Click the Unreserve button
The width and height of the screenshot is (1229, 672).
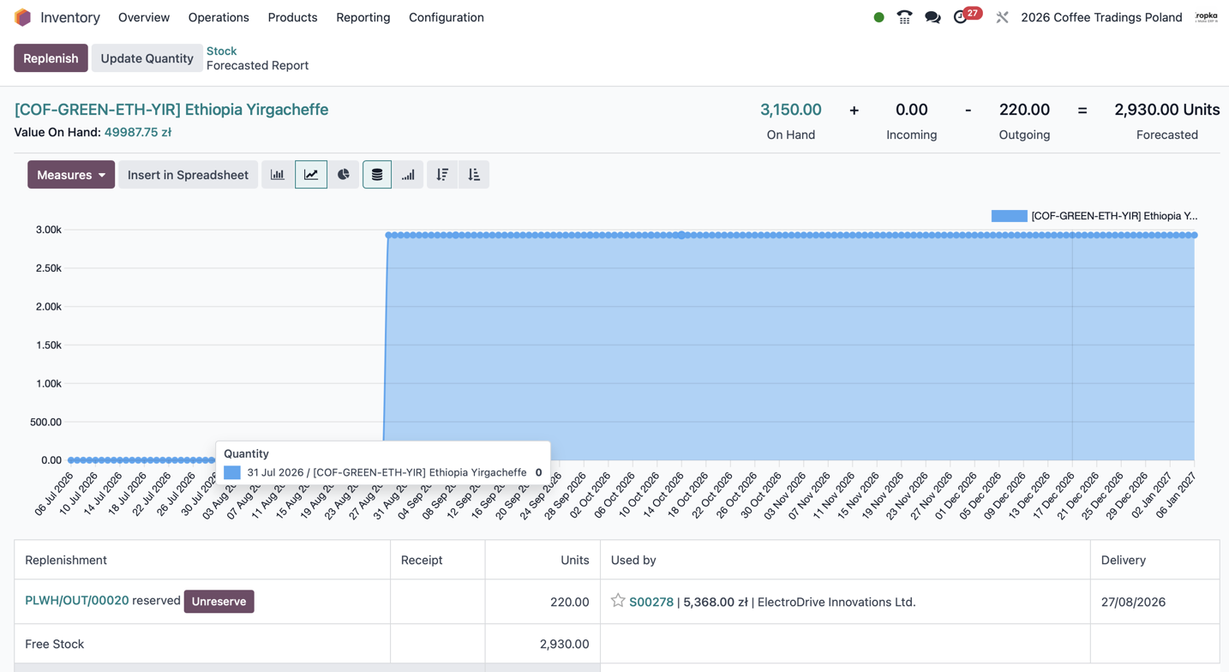click(x=219, y=601)
